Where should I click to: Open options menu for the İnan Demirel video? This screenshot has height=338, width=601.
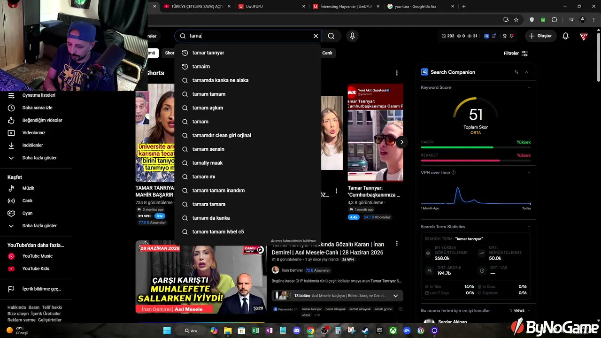397,243
